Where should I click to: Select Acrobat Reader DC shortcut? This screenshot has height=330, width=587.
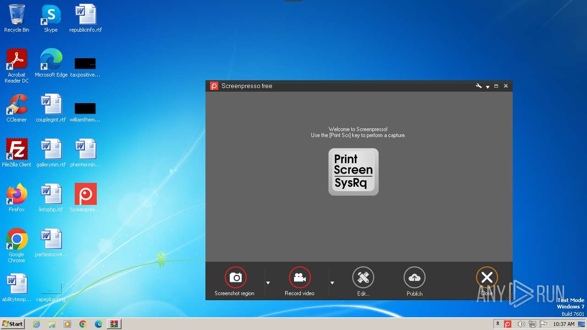[17, 66]
